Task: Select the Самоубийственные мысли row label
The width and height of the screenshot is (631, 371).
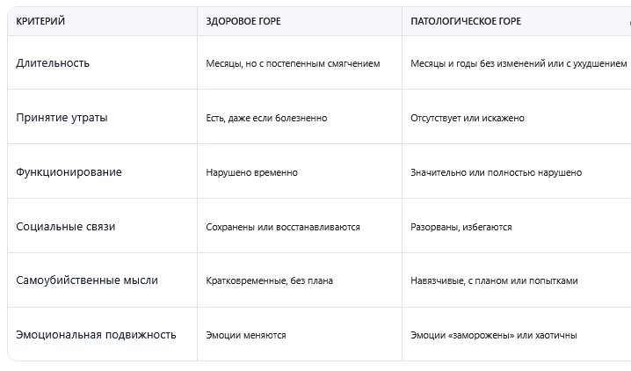Action: tap(87, 280)
